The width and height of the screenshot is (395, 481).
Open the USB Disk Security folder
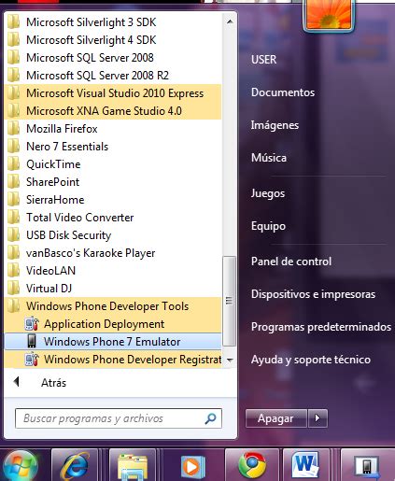(113, 235)
